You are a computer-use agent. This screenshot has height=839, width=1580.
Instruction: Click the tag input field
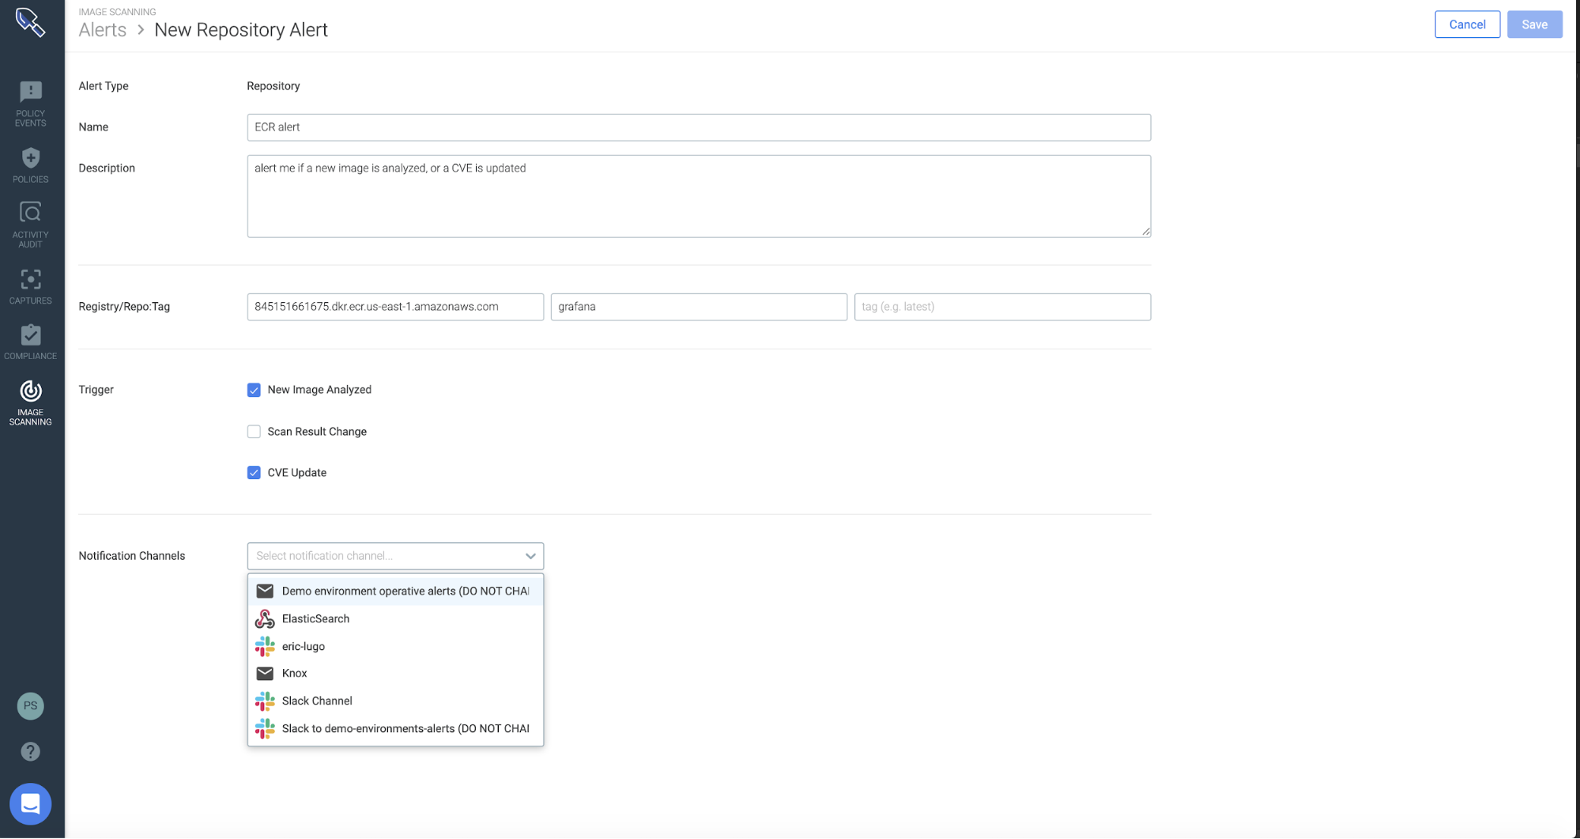pyautogui.click(x=1002, y=307)
